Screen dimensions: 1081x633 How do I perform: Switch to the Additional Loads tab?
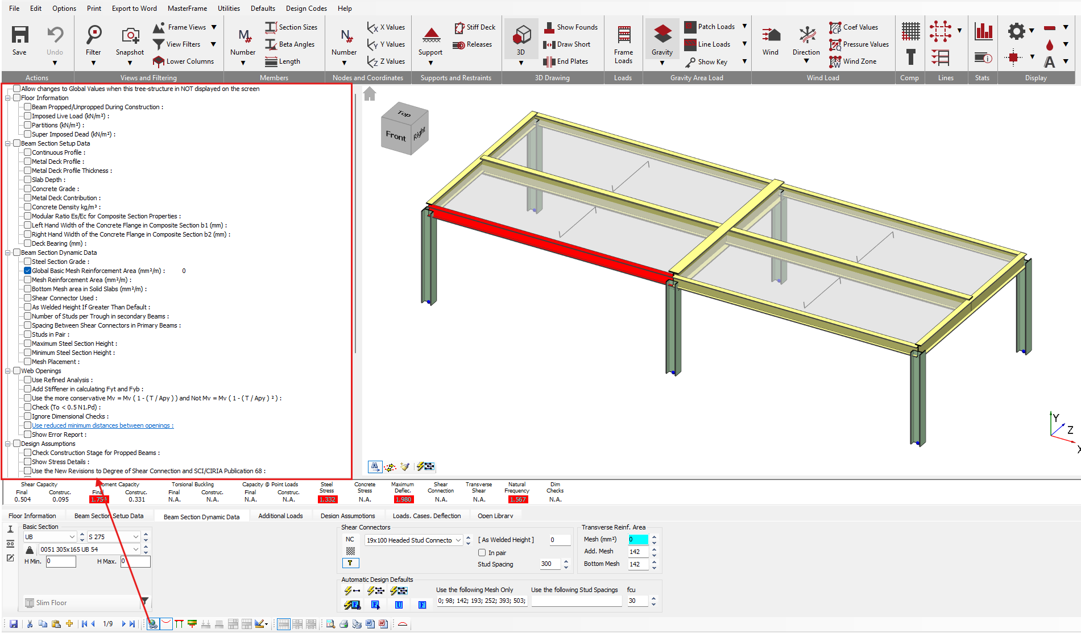(x=280, y=516)
